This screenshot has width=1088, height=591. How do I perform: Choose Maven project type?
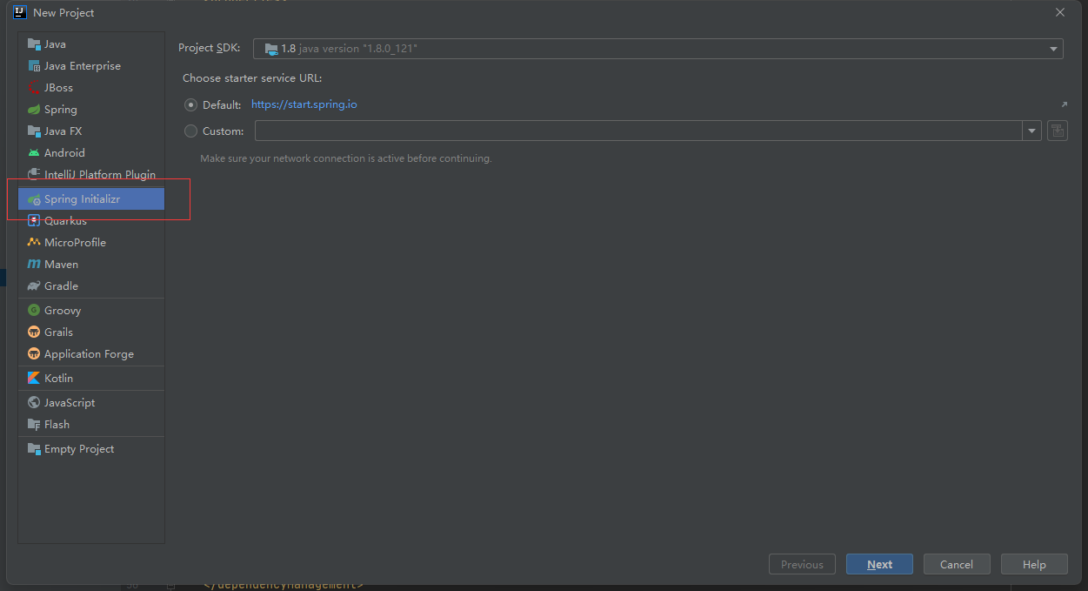click(91, 264)
